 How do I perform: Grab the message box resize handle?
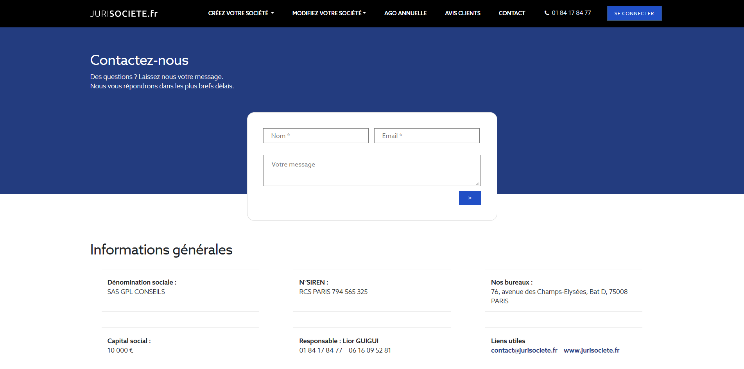478,183
